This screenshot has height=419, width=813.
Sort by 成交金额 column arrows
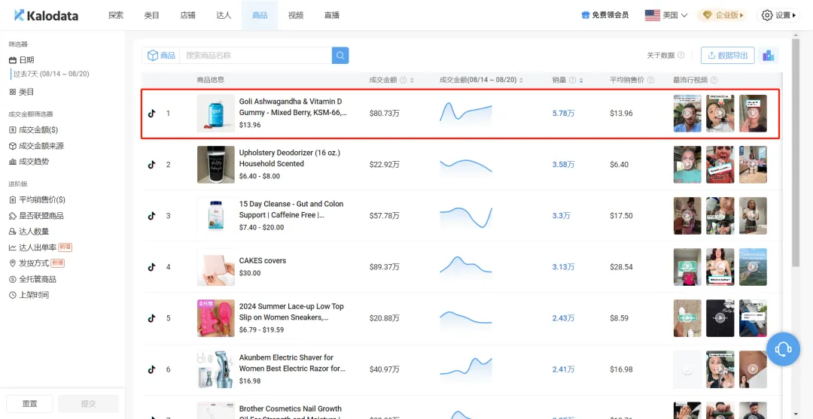[412, 80]
